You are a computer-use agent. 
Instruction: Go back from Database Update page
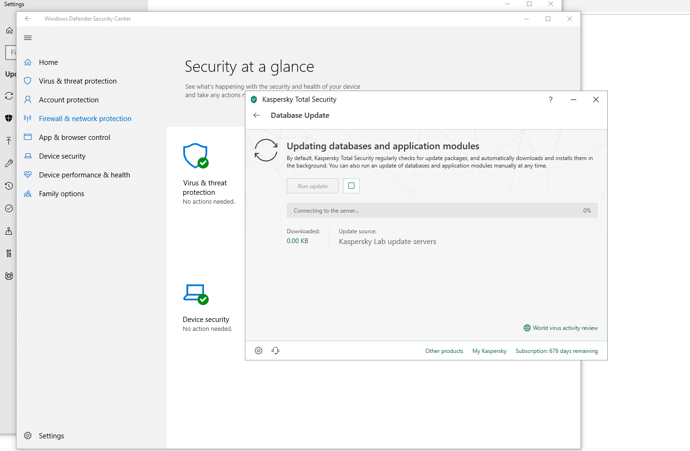pyautogui.click(x=257, y=115)
